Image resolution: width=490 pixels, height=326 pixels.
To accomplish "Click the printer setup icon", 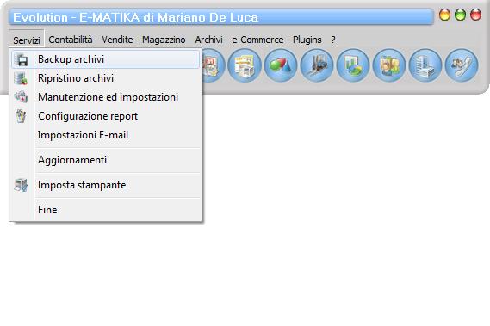I will tap(21, 185).
